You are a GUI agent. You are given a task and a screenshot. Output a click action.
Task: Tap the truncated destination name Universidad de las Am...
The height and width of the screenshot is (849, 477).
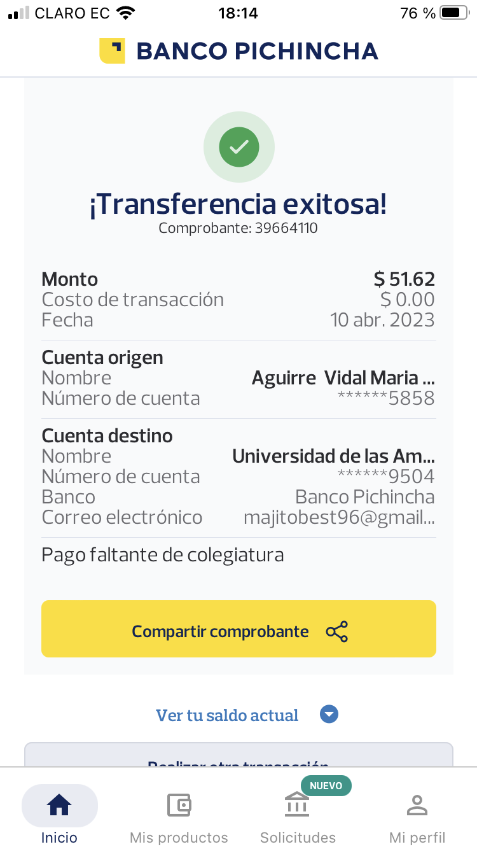[x=333, y=456]
